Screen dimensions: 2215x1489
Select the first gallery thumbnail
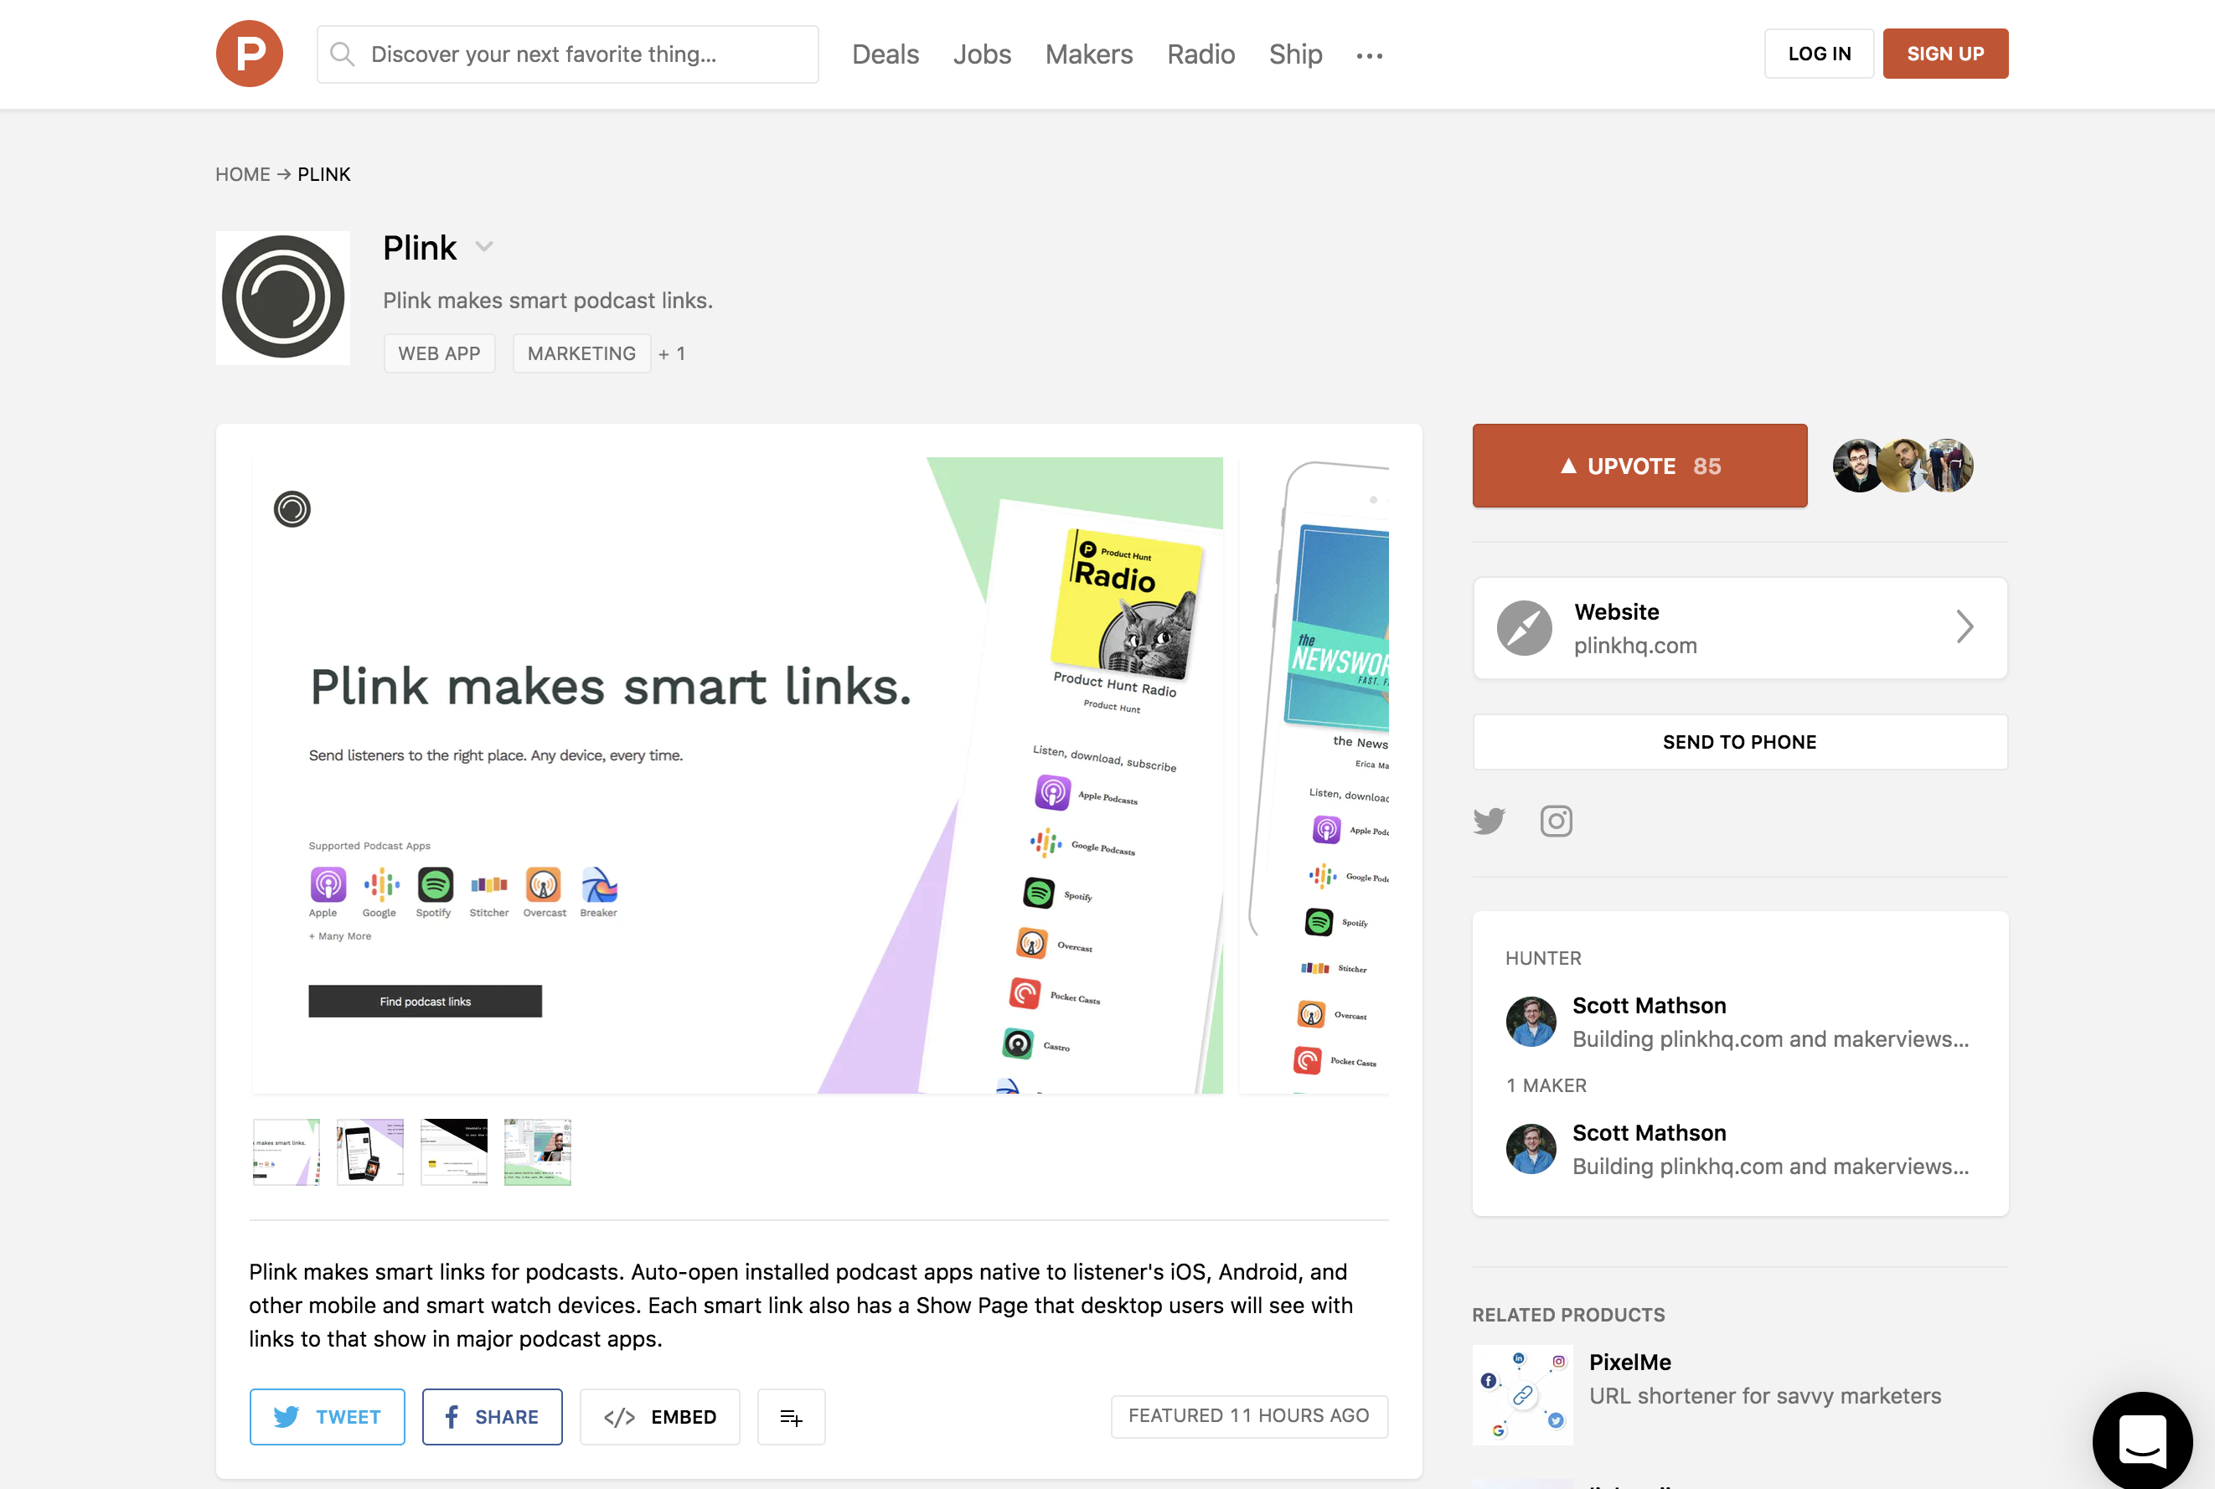(286, 1152)
